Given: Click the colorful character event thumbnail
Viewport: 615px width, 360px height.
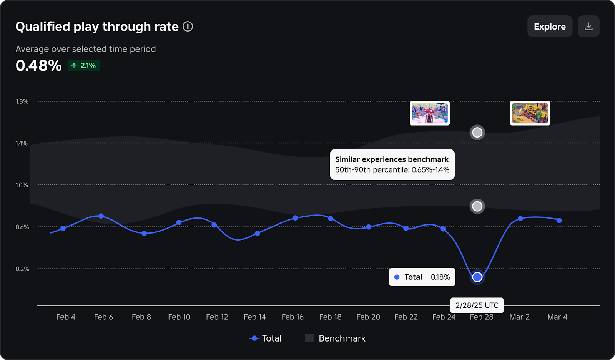Looking at the screenshot, I should [x=430, y=113].
